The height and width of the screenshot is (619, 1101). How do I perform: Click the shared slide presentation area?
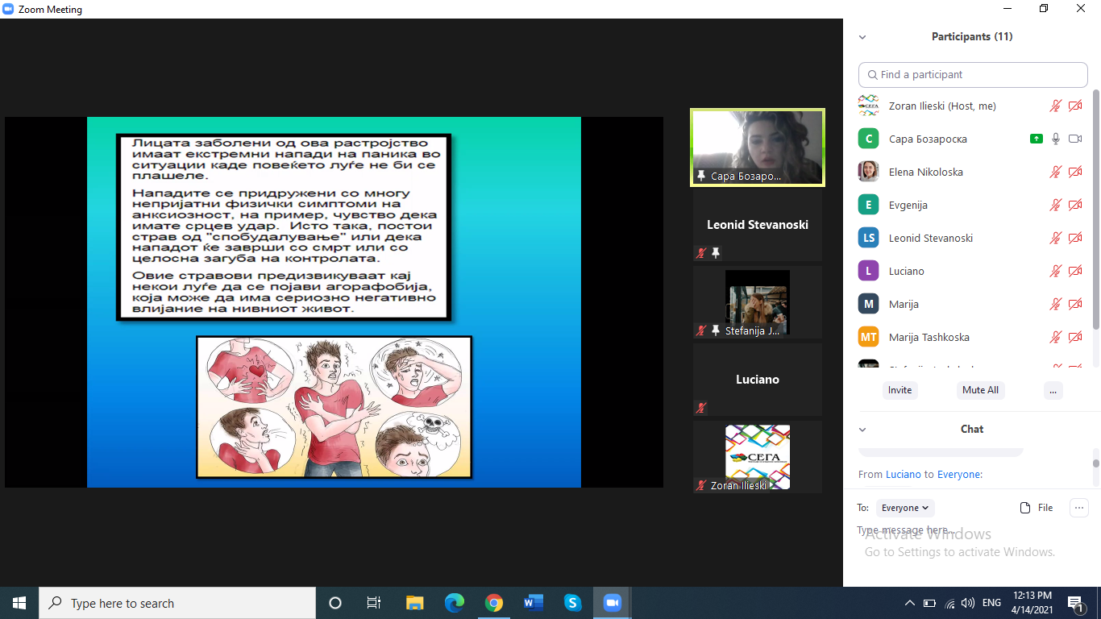pyautogui.click(x=334, y=302)
